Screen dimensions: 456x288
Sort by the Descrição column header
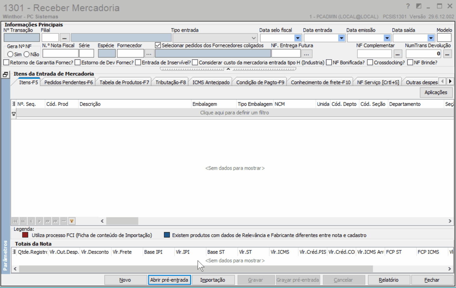(x=135, y=104)
